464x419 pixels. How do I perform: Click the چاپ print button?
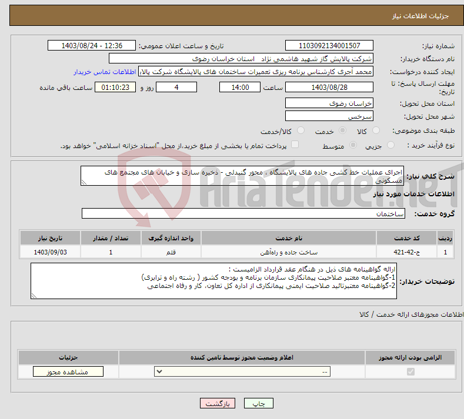[258, 403]
